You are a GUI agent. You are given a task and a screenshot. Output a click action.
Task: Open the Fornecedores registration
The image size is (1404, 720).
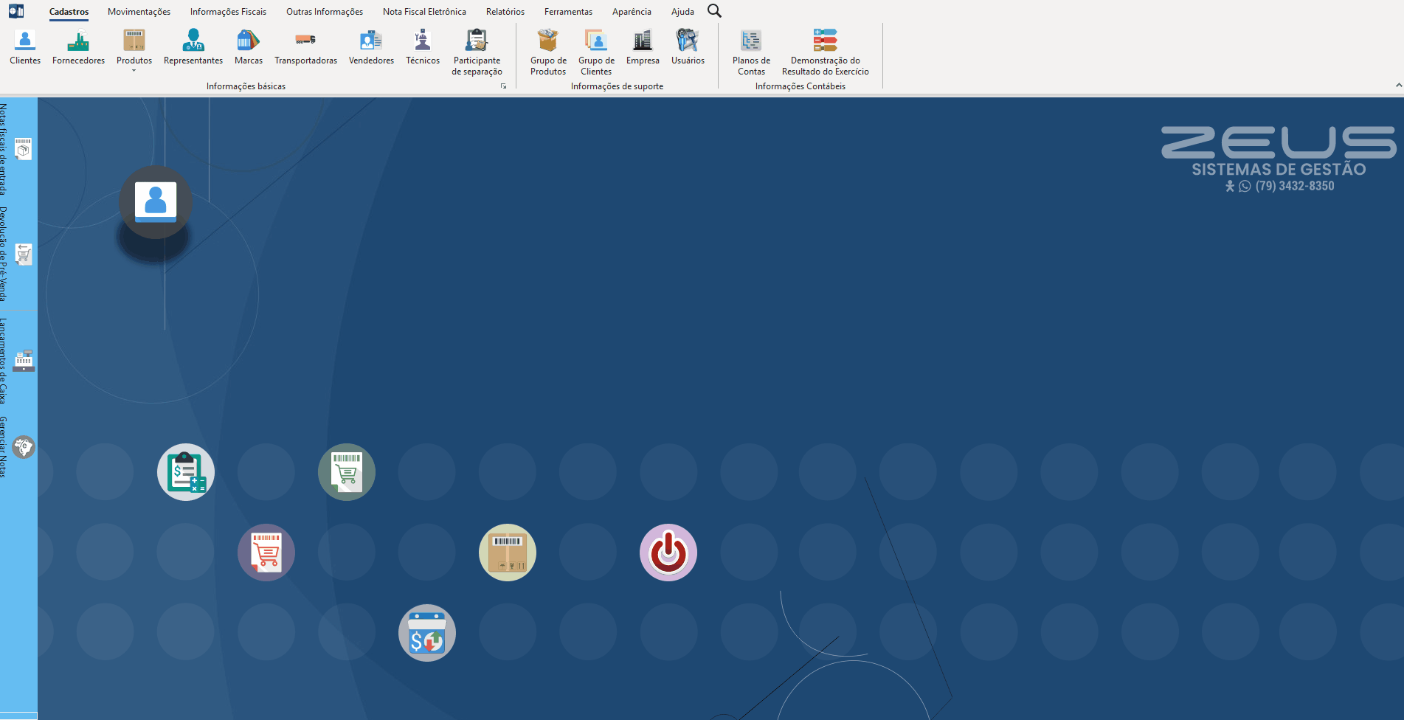[x=78, y=47]
